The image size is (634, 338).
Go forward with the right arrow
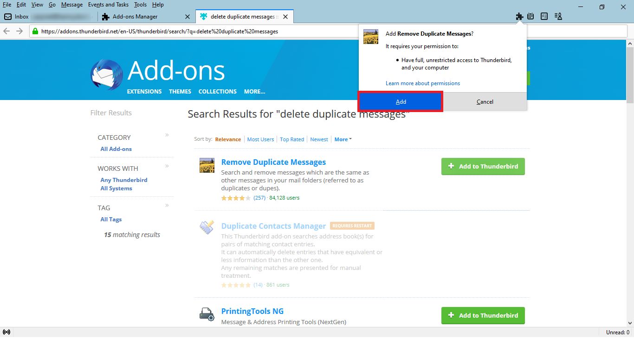(x=19, y=31)
